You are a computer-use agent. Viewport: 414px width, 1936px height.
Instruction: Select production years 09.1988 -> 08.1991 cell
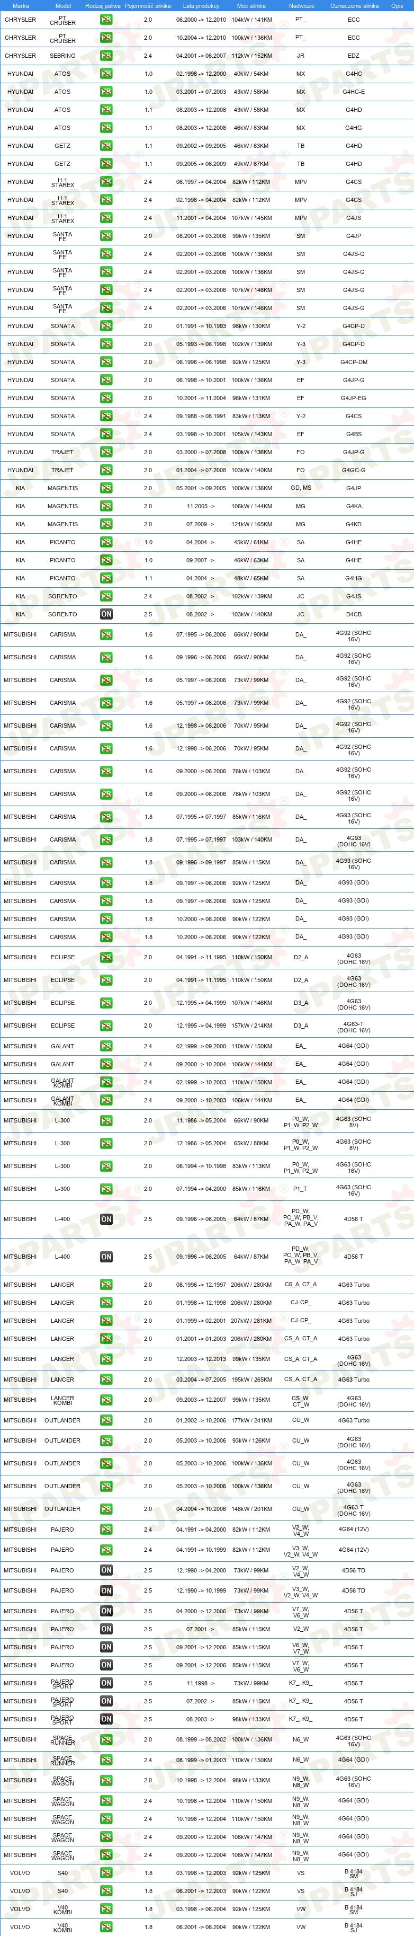[201, 416]
